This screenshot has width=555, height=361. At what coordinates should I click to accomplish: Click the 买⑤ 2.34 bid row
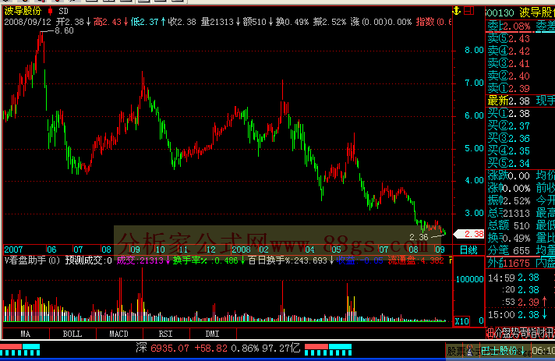[509, 164]
